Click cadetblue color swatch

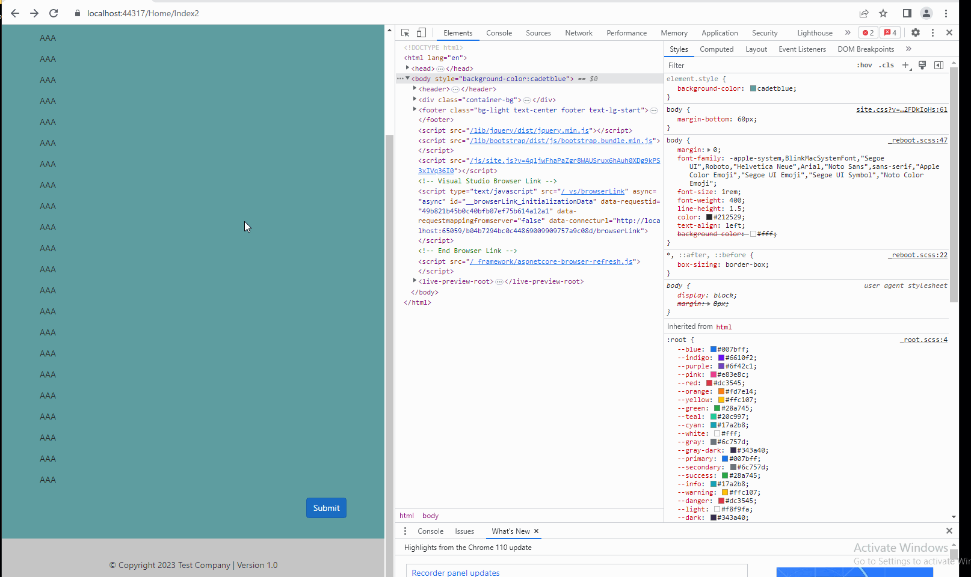(753, 88)
